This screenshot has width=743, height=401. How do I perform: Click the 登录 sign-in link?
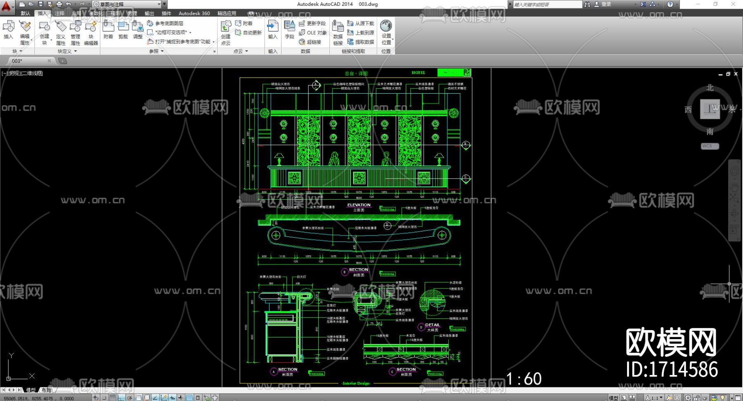(x=606, y=4)
